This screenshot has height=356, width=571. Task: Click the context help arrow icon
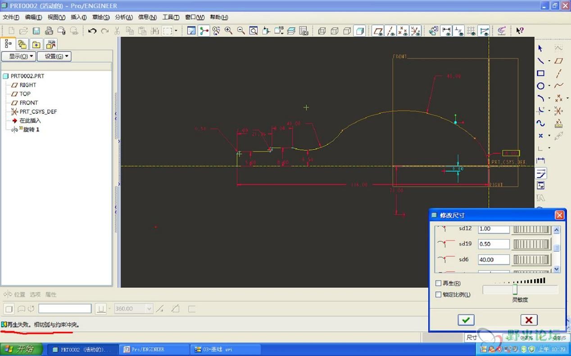coord(520,31)
